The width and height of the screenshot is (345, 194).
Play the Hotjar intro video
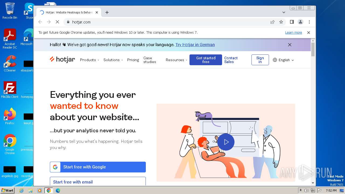point(226,142)
